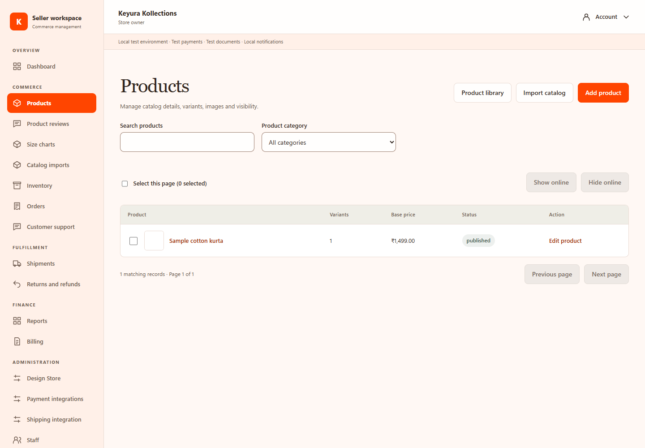Click the Sample cotton kurta thumbnail
Image resolution: width=645 pixels, height=448 pixels.
pyautogui.click(x=154, y=241)
